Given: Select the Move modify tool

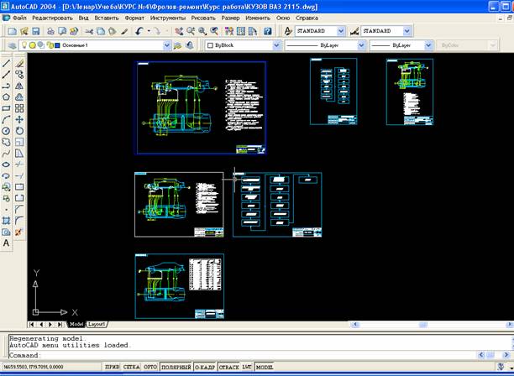Looking at the screenshot, I should (19, 119).
